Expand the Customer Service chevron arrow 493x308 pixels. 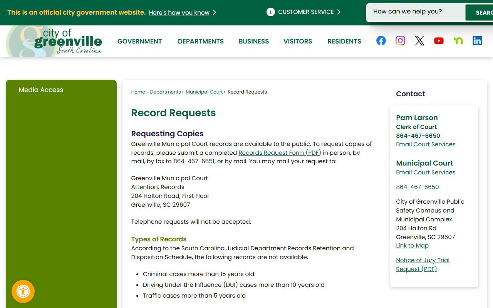coord(339,12)
